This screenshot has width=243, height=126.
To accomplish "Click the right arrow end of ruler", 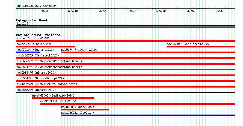I will tap(235, 9).
